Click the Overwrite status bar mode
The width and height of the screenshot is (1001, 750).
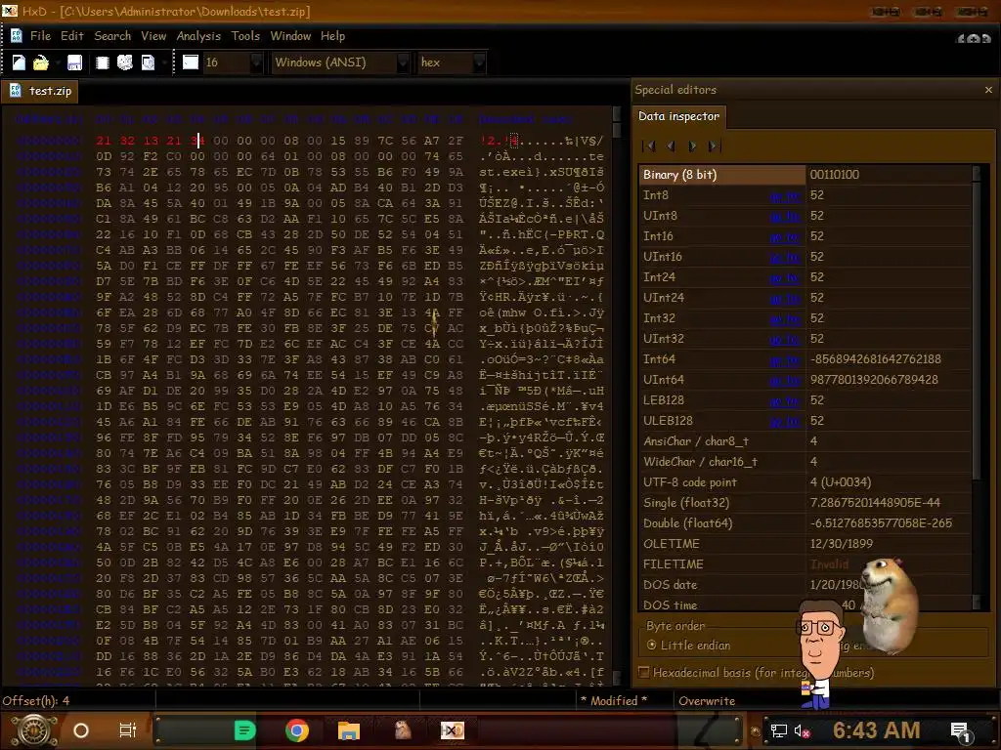(707, 701)
